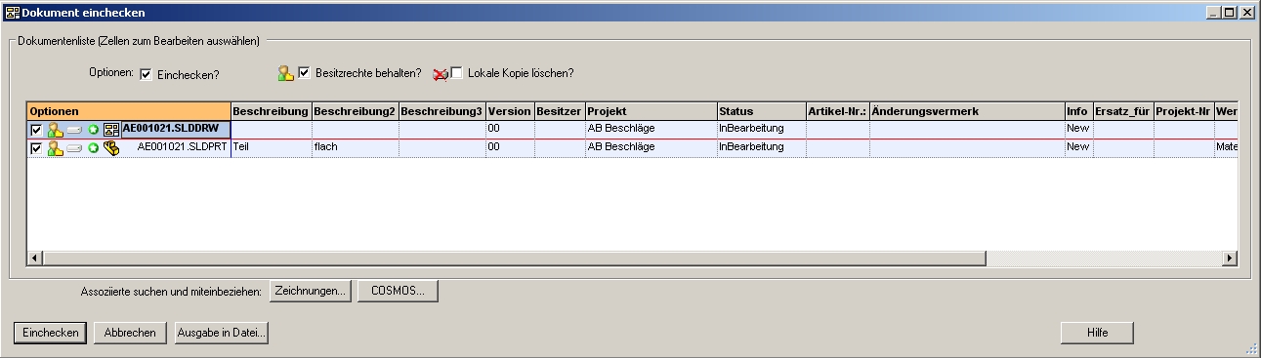Click the 'Teil' Beschreibung cell
The width and height of the screenshot is (1261, 358).
(x=271, y=147)
